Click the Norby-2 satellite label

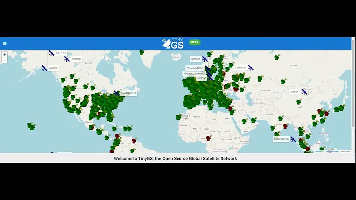coord(201,78)
